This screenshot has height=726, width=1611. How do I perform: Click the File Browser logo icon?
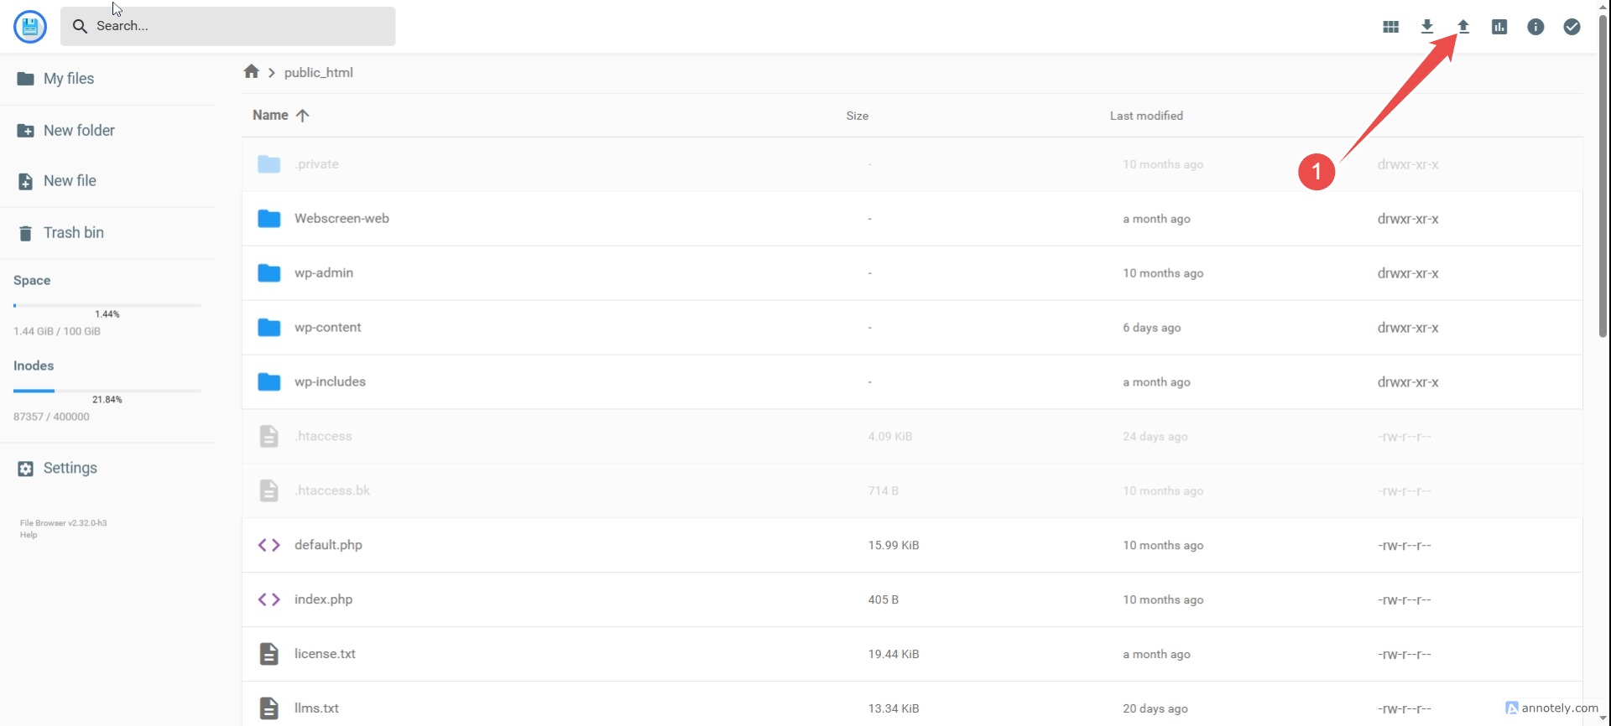tap(30, 27)
